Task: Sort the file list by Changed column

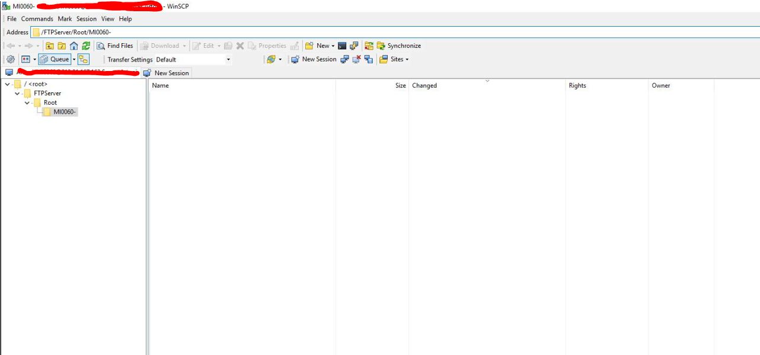Action: pos(424,86)
